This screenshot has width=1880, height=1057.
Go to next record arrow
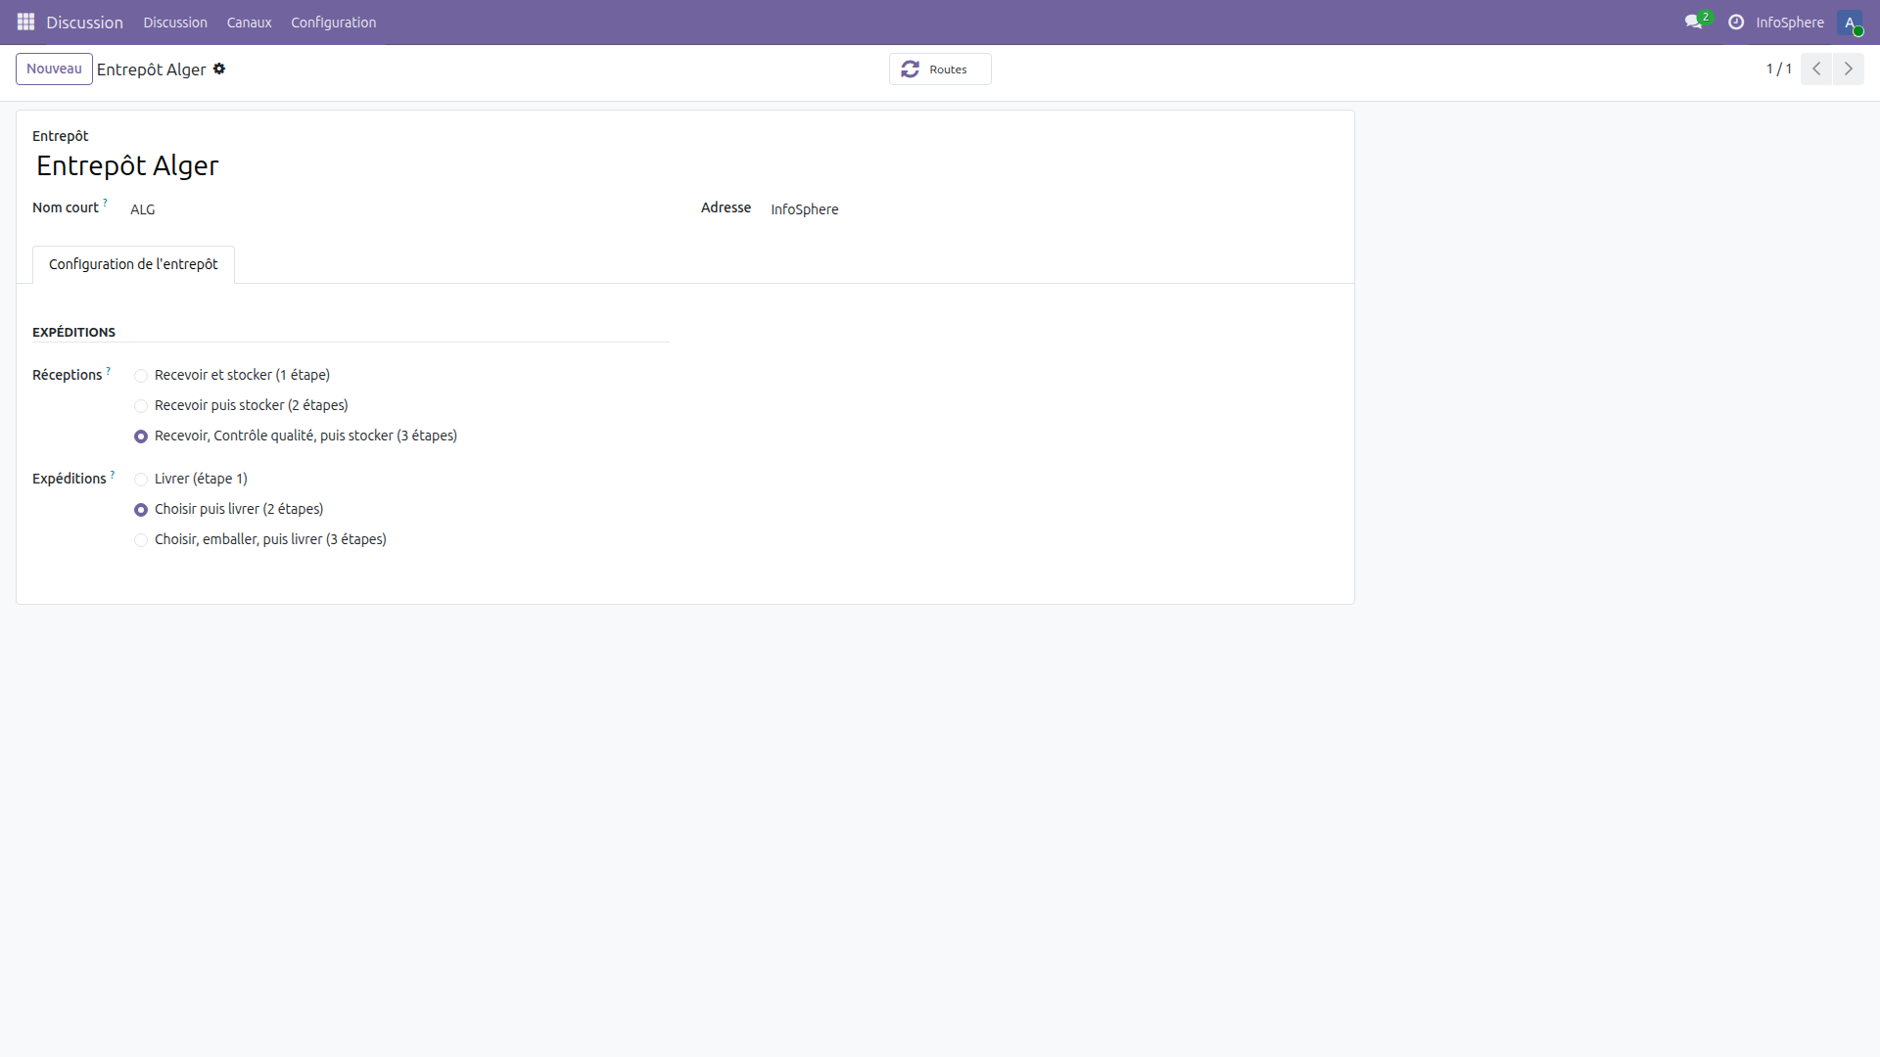pyautogui.click(x=1849, y=69)
